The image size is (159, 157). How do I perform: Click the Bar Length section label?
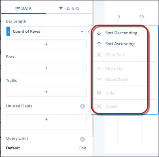coord(16,21)
